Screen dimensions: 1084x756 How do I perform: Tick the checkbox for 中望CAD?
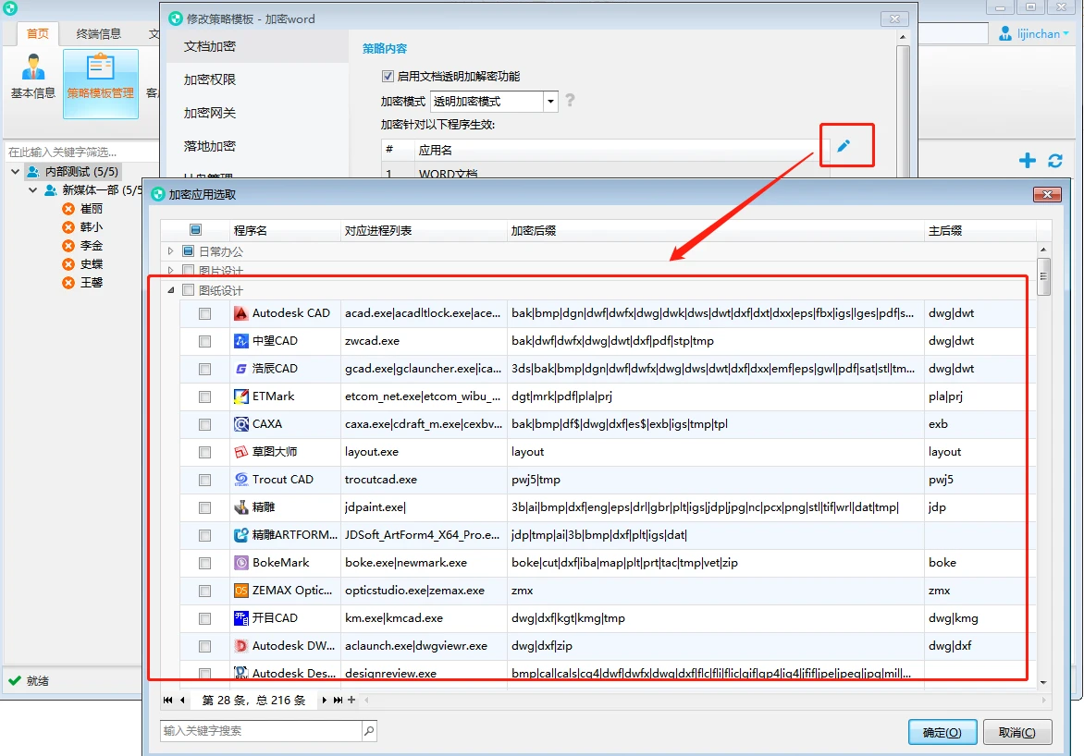(x=204, y=341)
